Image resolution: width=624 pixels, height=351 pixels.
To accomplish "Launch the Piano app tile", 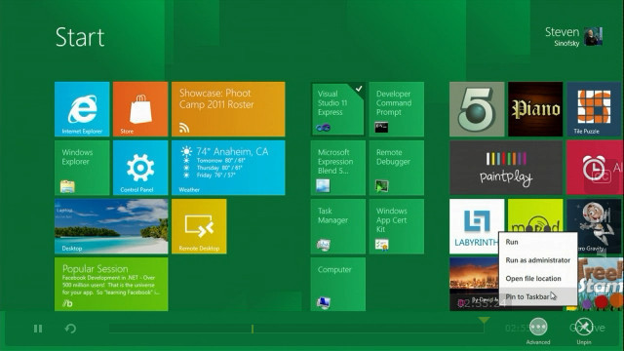I will (x=535, y=109).
